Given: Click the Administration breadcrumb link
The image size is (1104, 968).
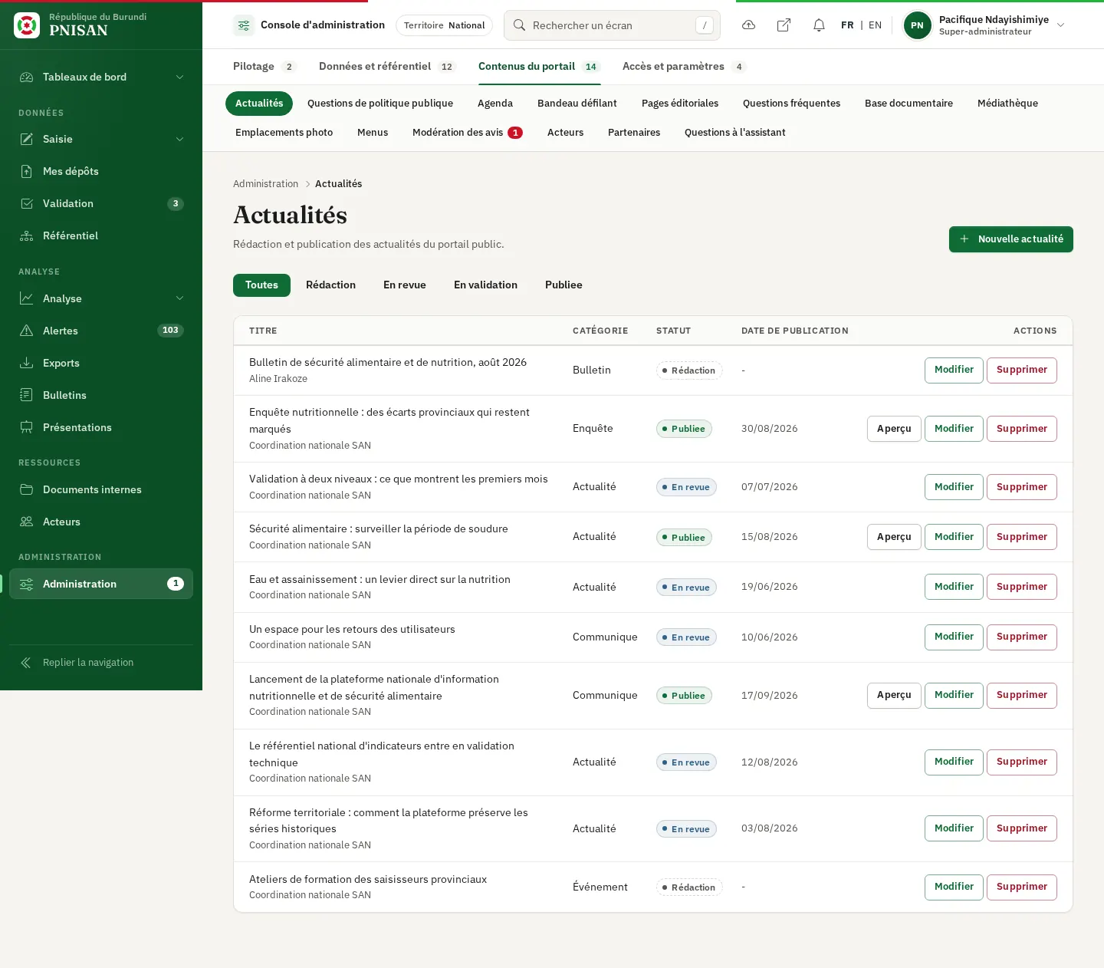Looking at the screenshot, I should 265,184.
